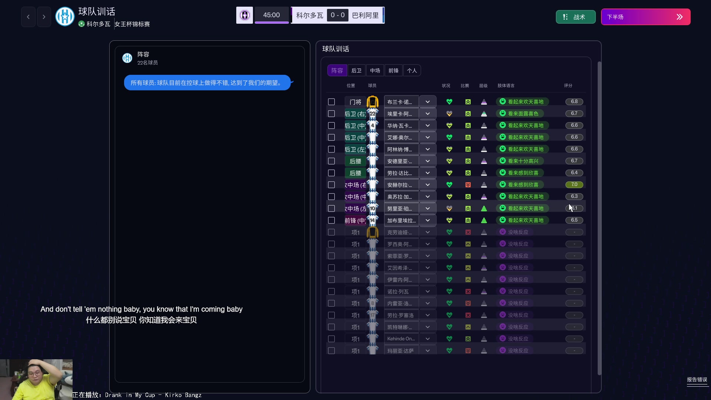Click 下半场 to start the second half
This screenshot has height=400, width=711.
[x=645, y=17]
